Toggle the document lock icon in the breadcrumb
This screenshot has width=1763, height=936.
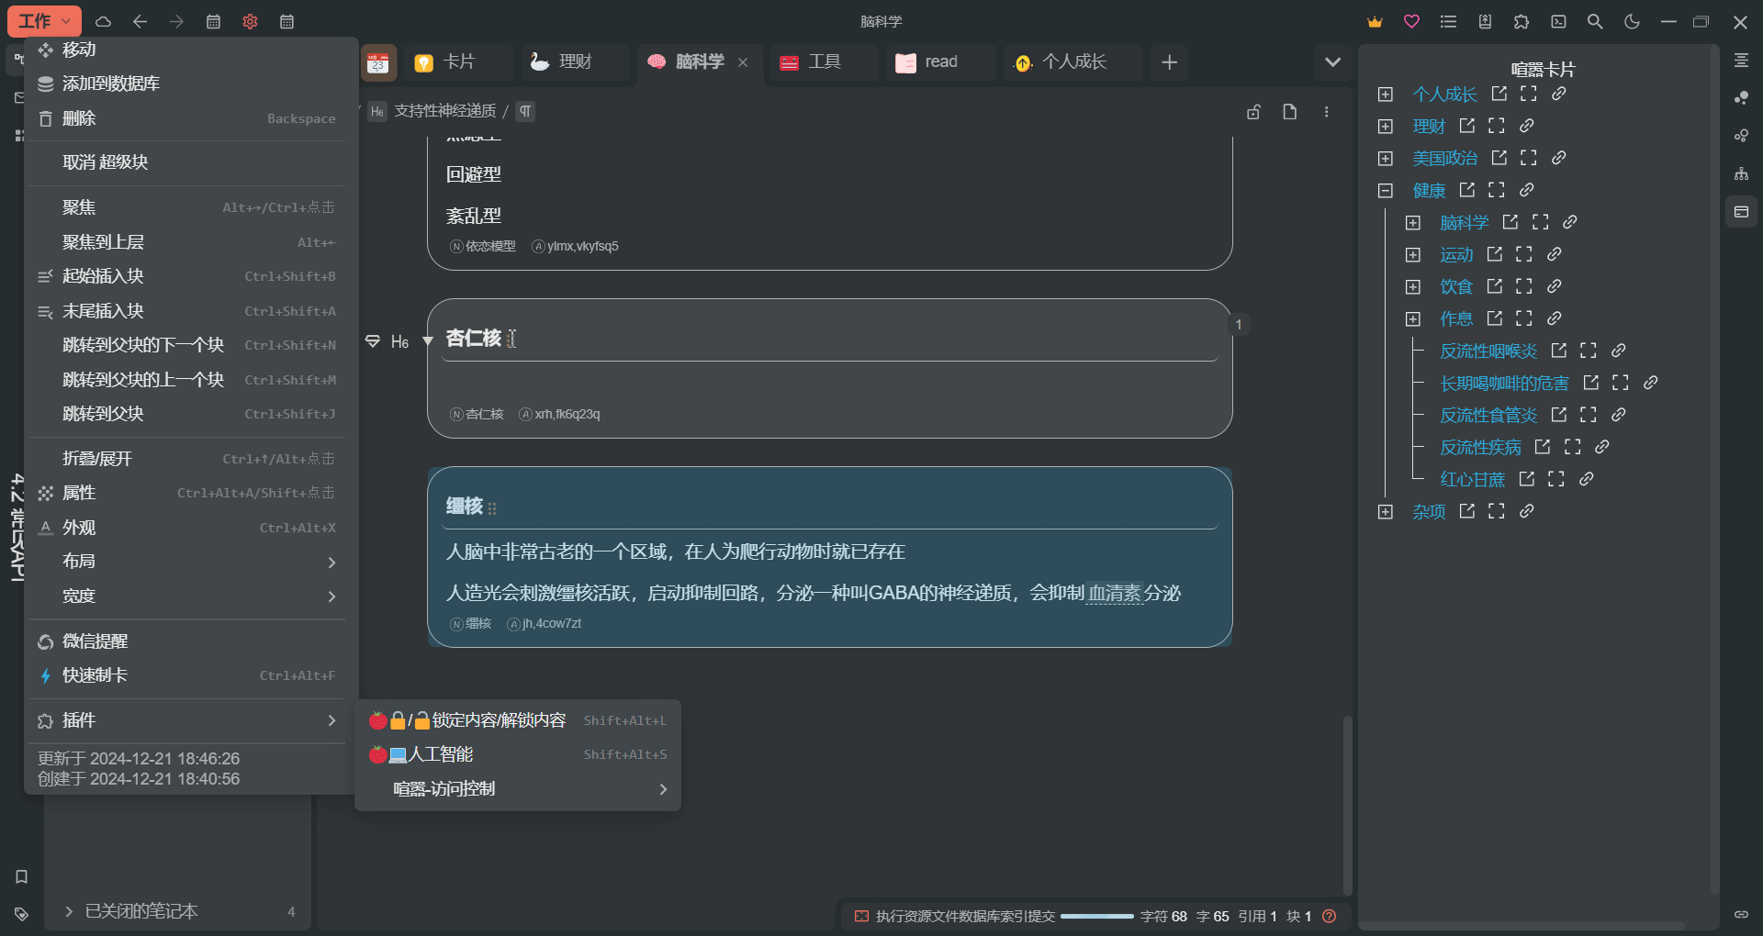[1253, 111]
